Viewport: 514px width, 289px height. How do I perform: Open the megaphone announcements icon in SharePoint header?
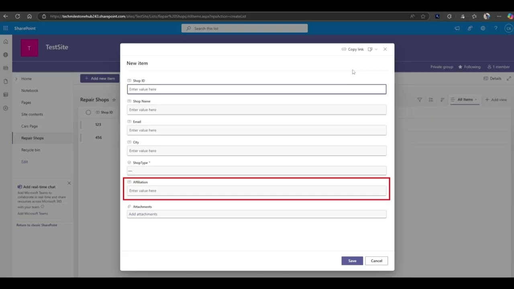click(457, 28)
